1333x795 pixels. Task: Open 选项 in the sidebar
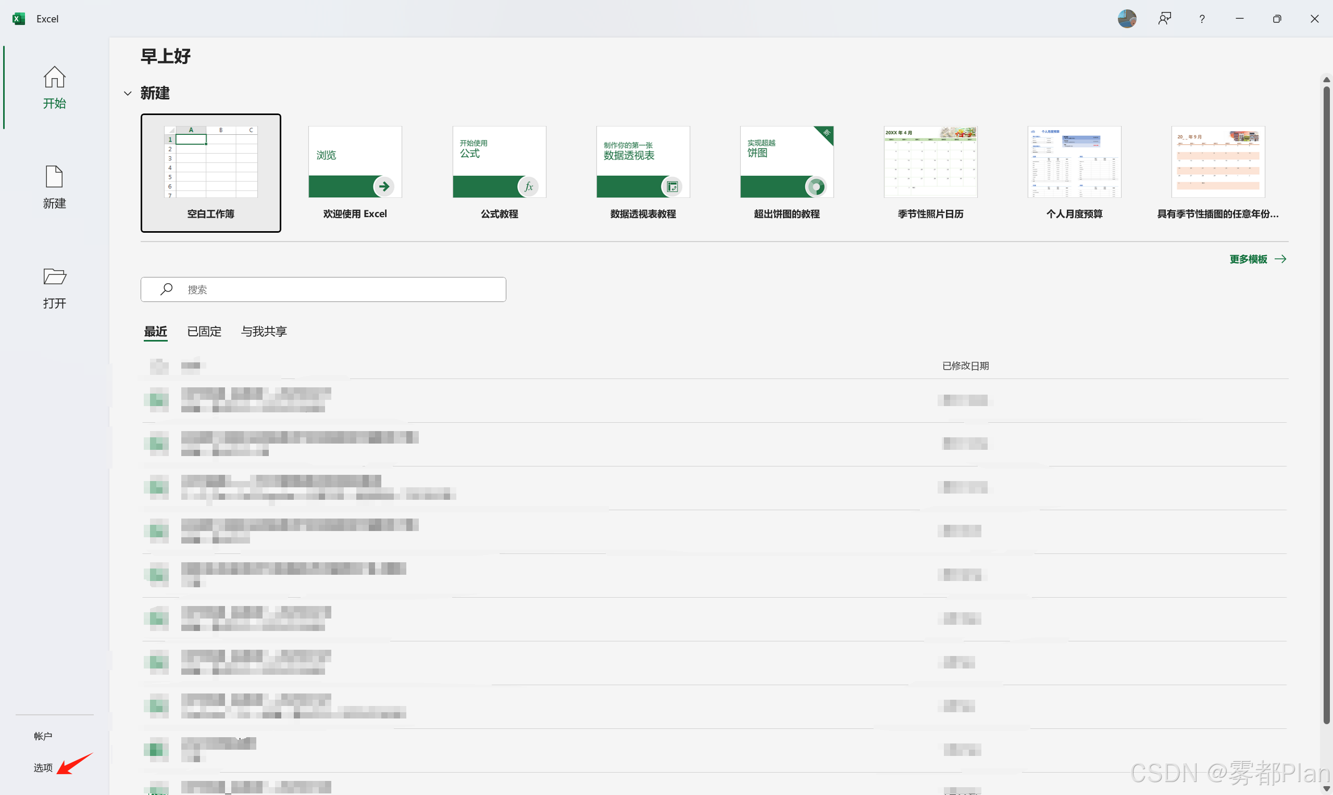point(43,768)
